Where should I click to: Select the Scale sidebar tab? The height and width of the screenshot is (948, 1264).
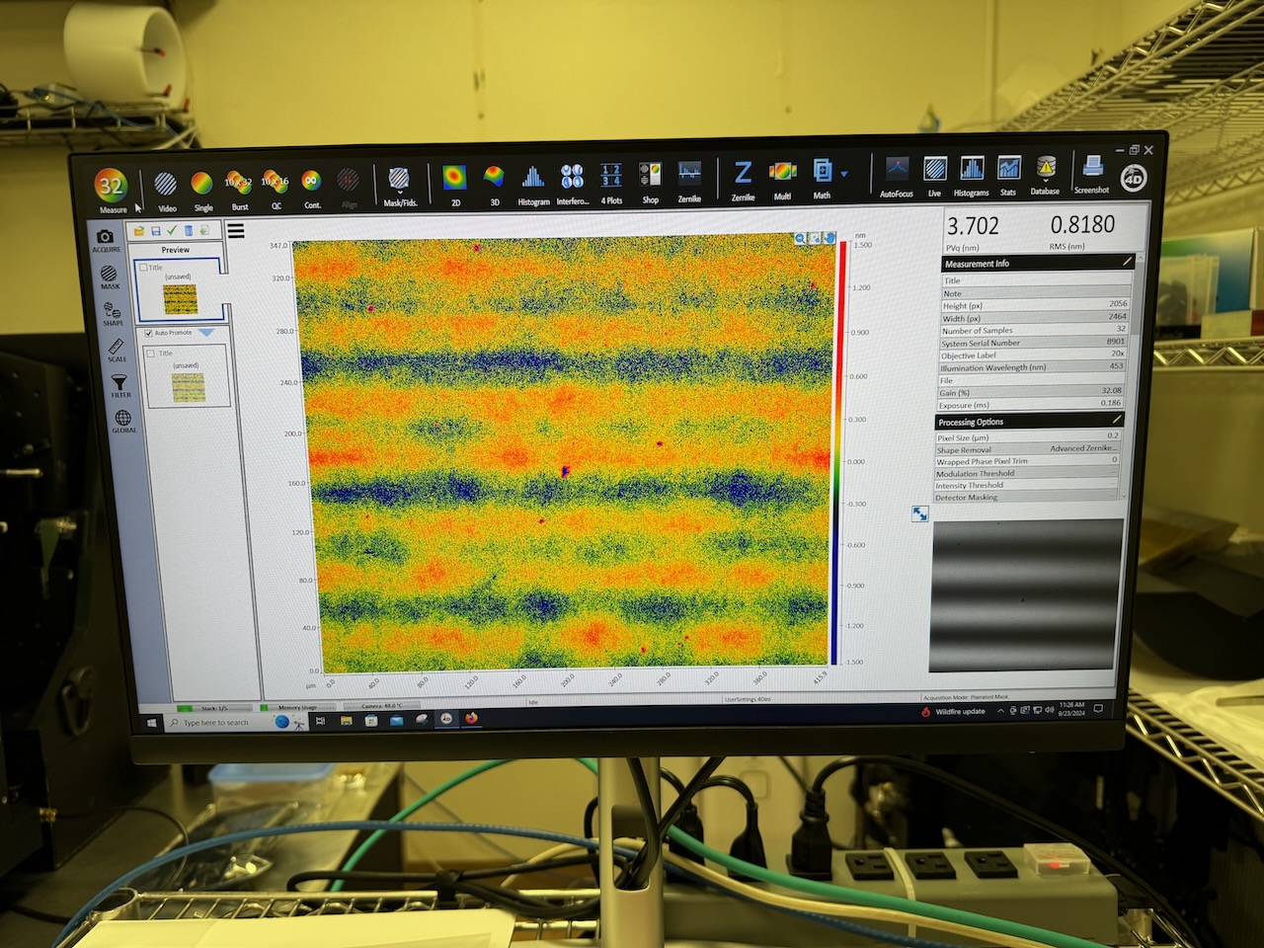[x=117, y=350]
